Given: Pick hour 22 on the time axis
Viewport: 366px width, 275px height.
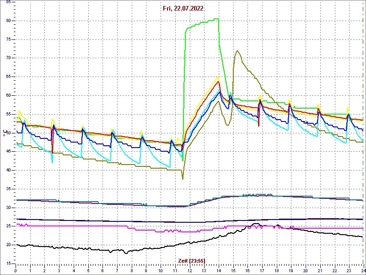Looking at the screenshot, I should [334, 271].
